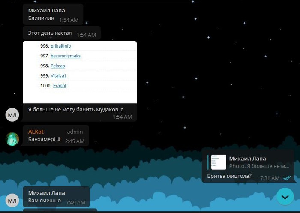Open ALKot's green profile avatar
This screenshot has width=300, height=213.
pos(12,139)
